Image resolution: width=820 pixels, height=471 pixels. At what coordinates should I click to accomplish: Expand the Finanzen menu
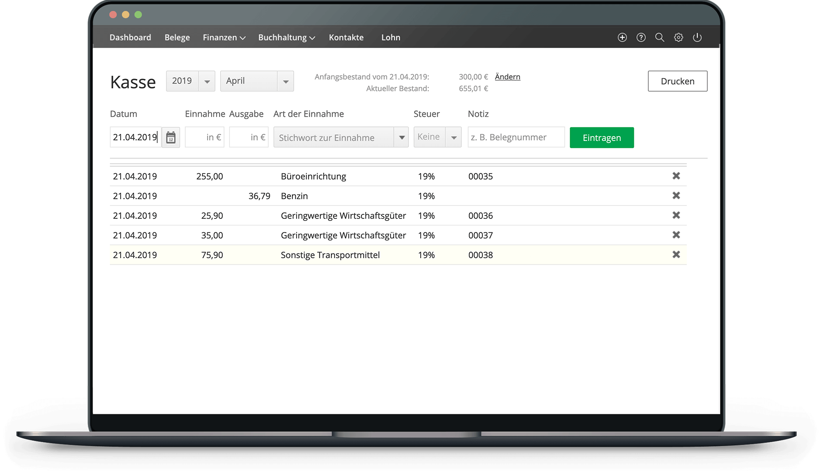pyautogui.click(x=224, y=38)
